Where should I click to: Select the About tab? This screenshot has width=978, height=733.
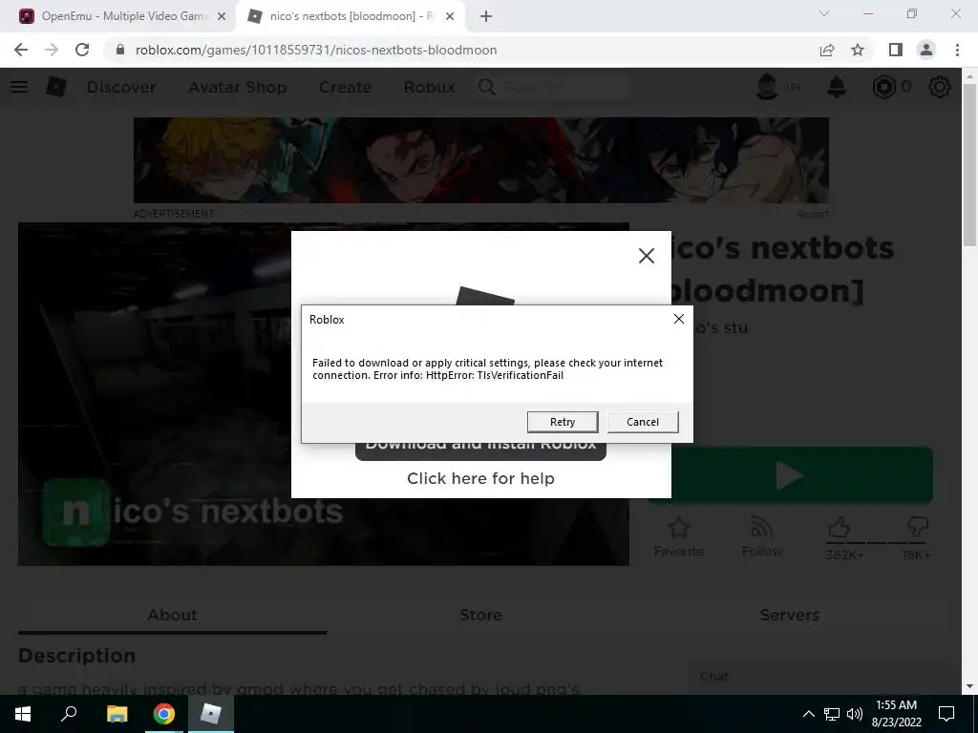coord(172,615)
